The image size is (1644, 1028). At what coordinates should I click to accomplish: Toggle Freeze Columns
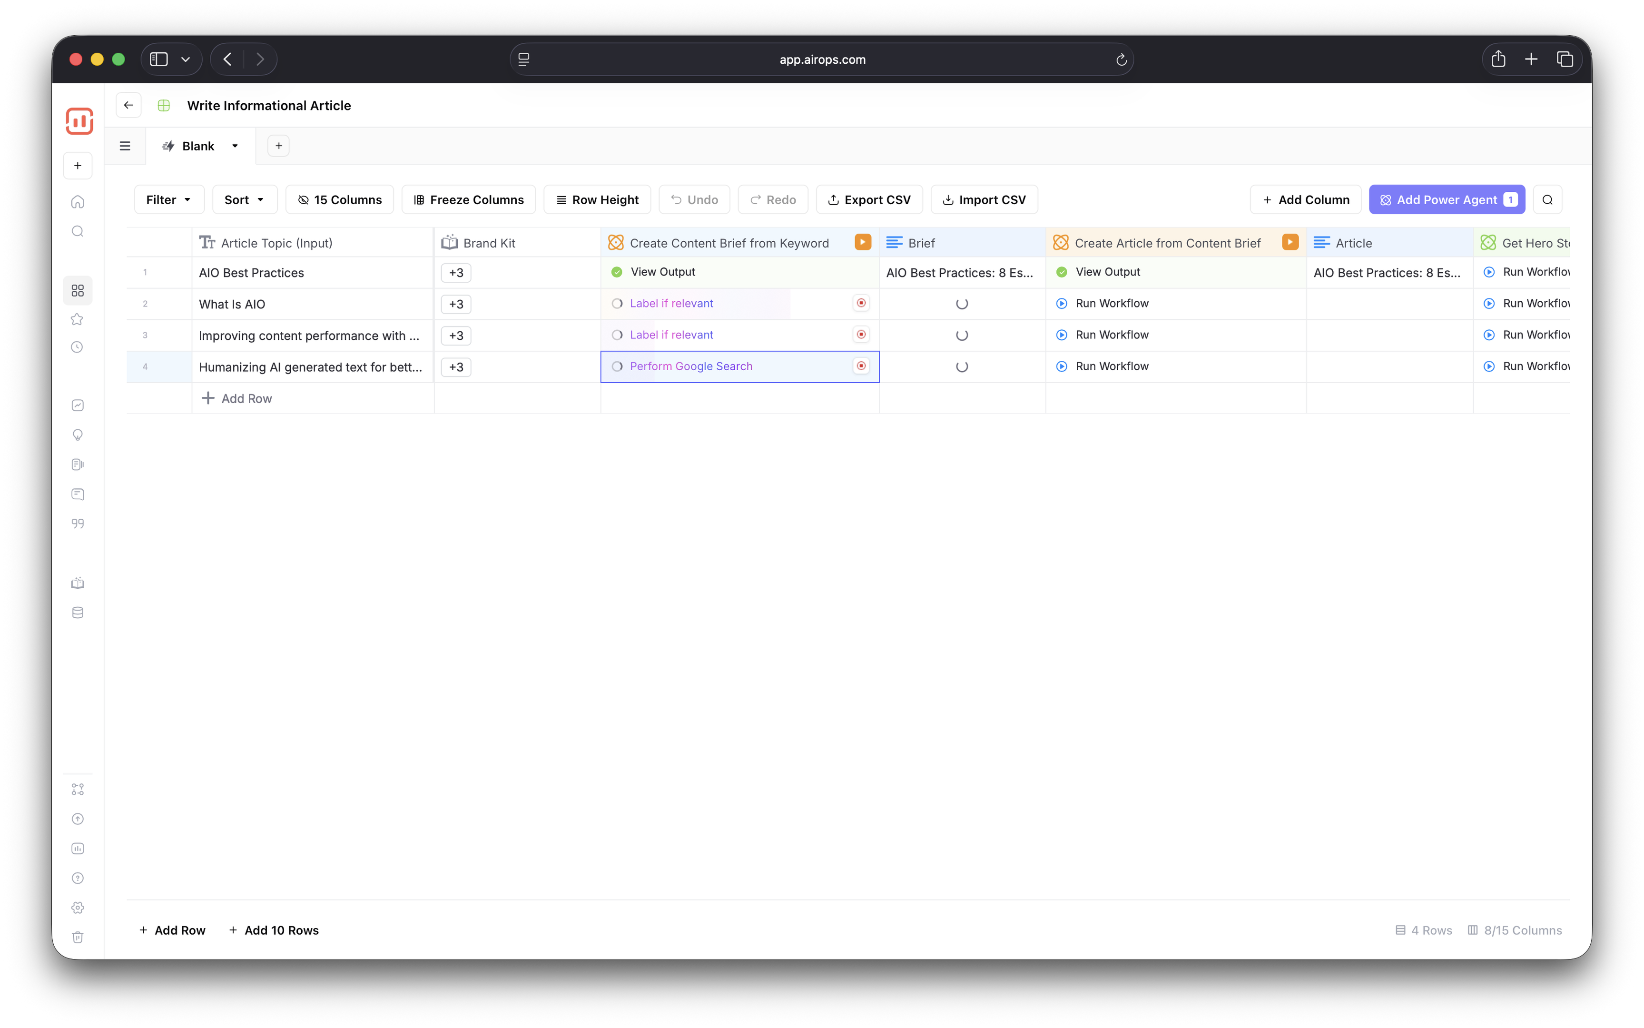468,199
